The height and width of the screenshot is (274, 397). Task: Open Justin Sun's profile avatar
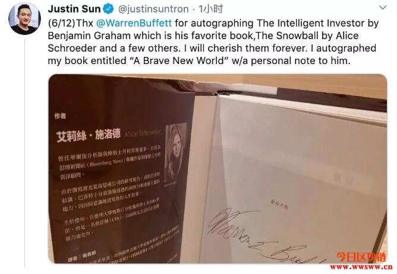pos(25,18)
